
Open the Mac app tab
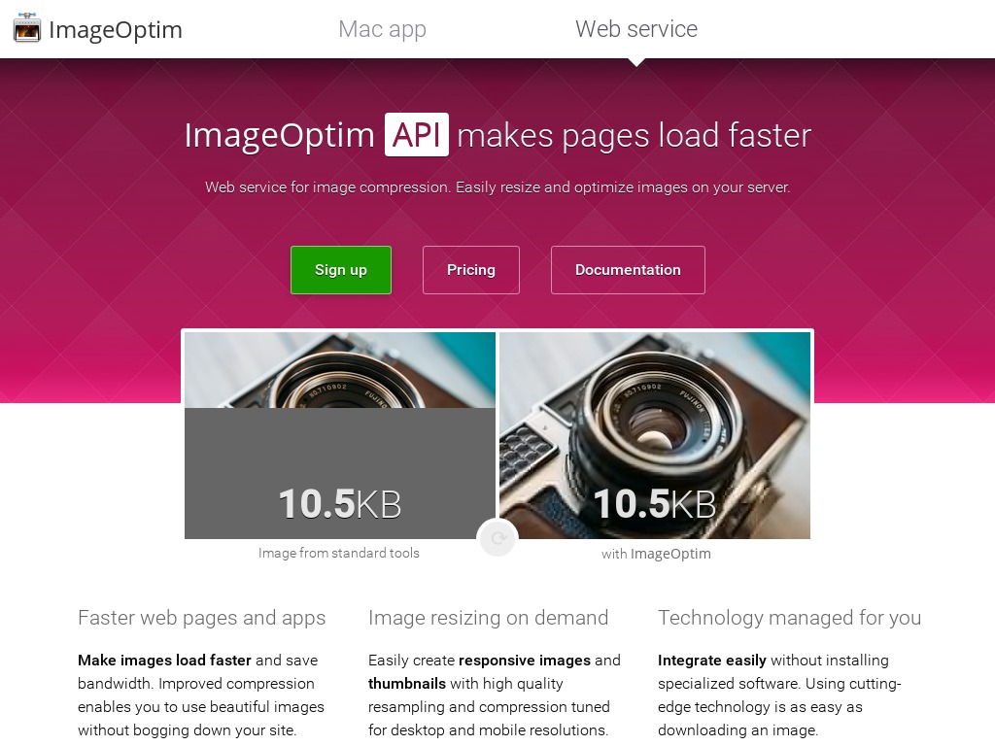382,29
